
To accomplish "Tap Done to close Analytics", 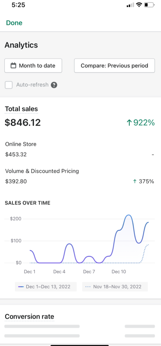I will [x=14, y=23].
